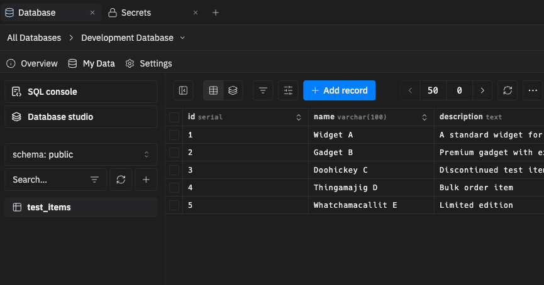
Task: Select the checkbox for Widget A row
Action: click(174, 135)
